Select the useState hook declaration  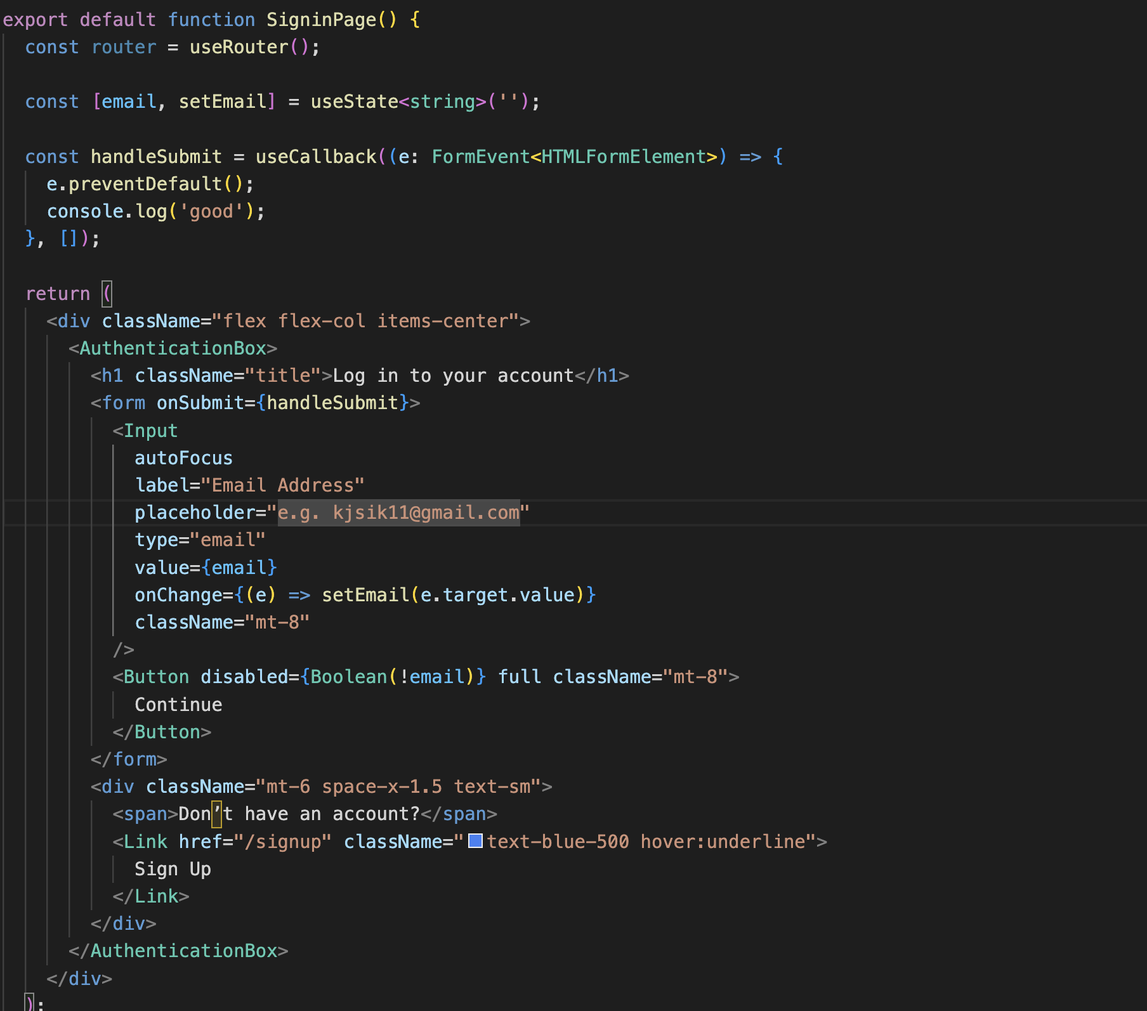pos(355,101)
